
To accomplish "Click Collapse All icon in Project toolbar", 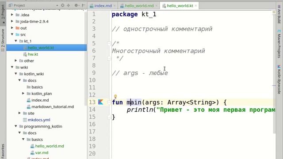I will click(69, 5).
